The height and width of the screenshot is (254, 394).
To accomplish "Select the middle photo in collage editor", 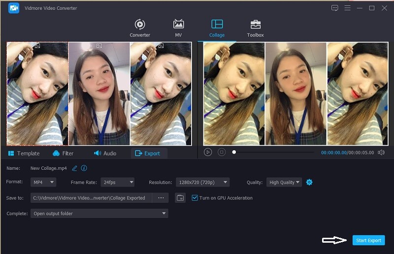I will 98,94.
